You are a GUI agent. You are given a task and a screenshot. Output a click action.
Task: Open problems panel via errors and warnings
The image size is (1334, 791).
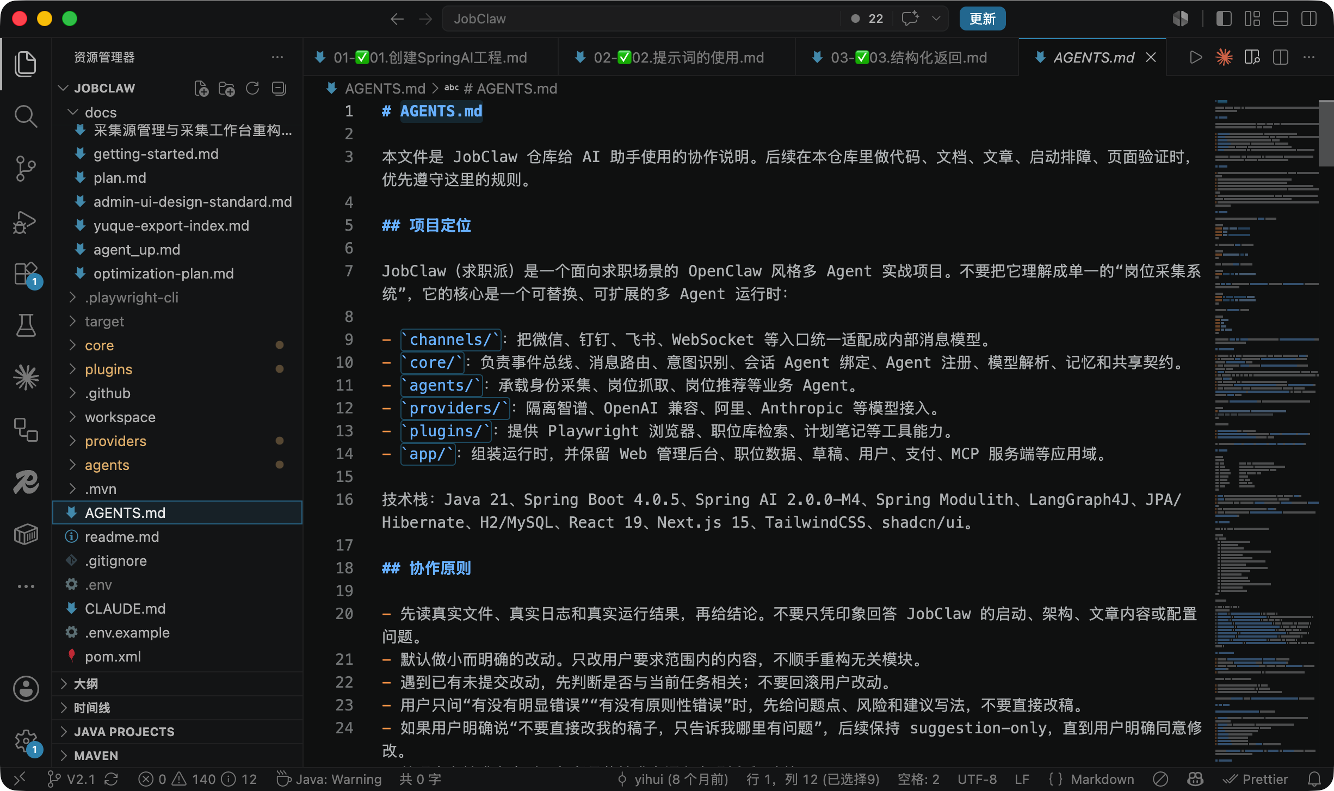tap(197, 779)
